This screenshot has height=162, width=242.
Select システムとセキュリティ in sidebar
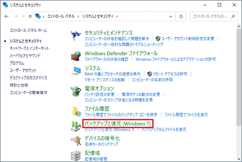[26, 41]
